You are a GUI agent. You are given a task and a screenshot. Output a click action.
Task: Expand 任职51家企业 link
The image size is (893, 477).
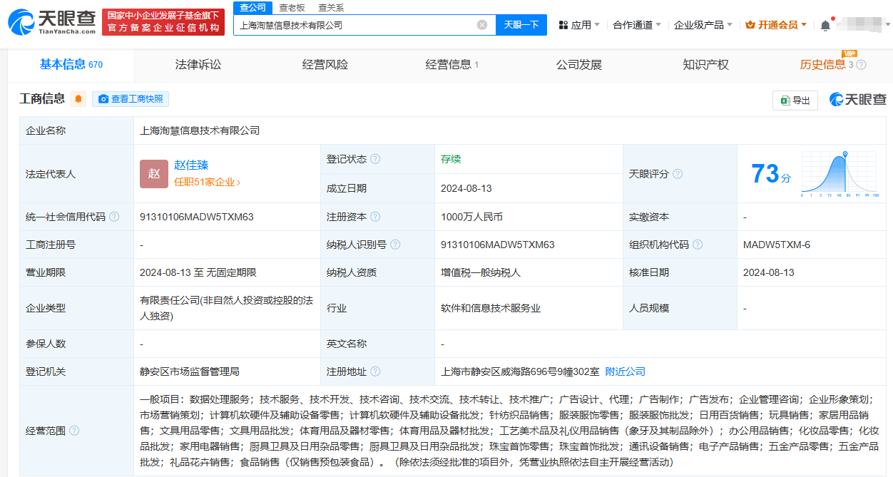pos(208,183)
